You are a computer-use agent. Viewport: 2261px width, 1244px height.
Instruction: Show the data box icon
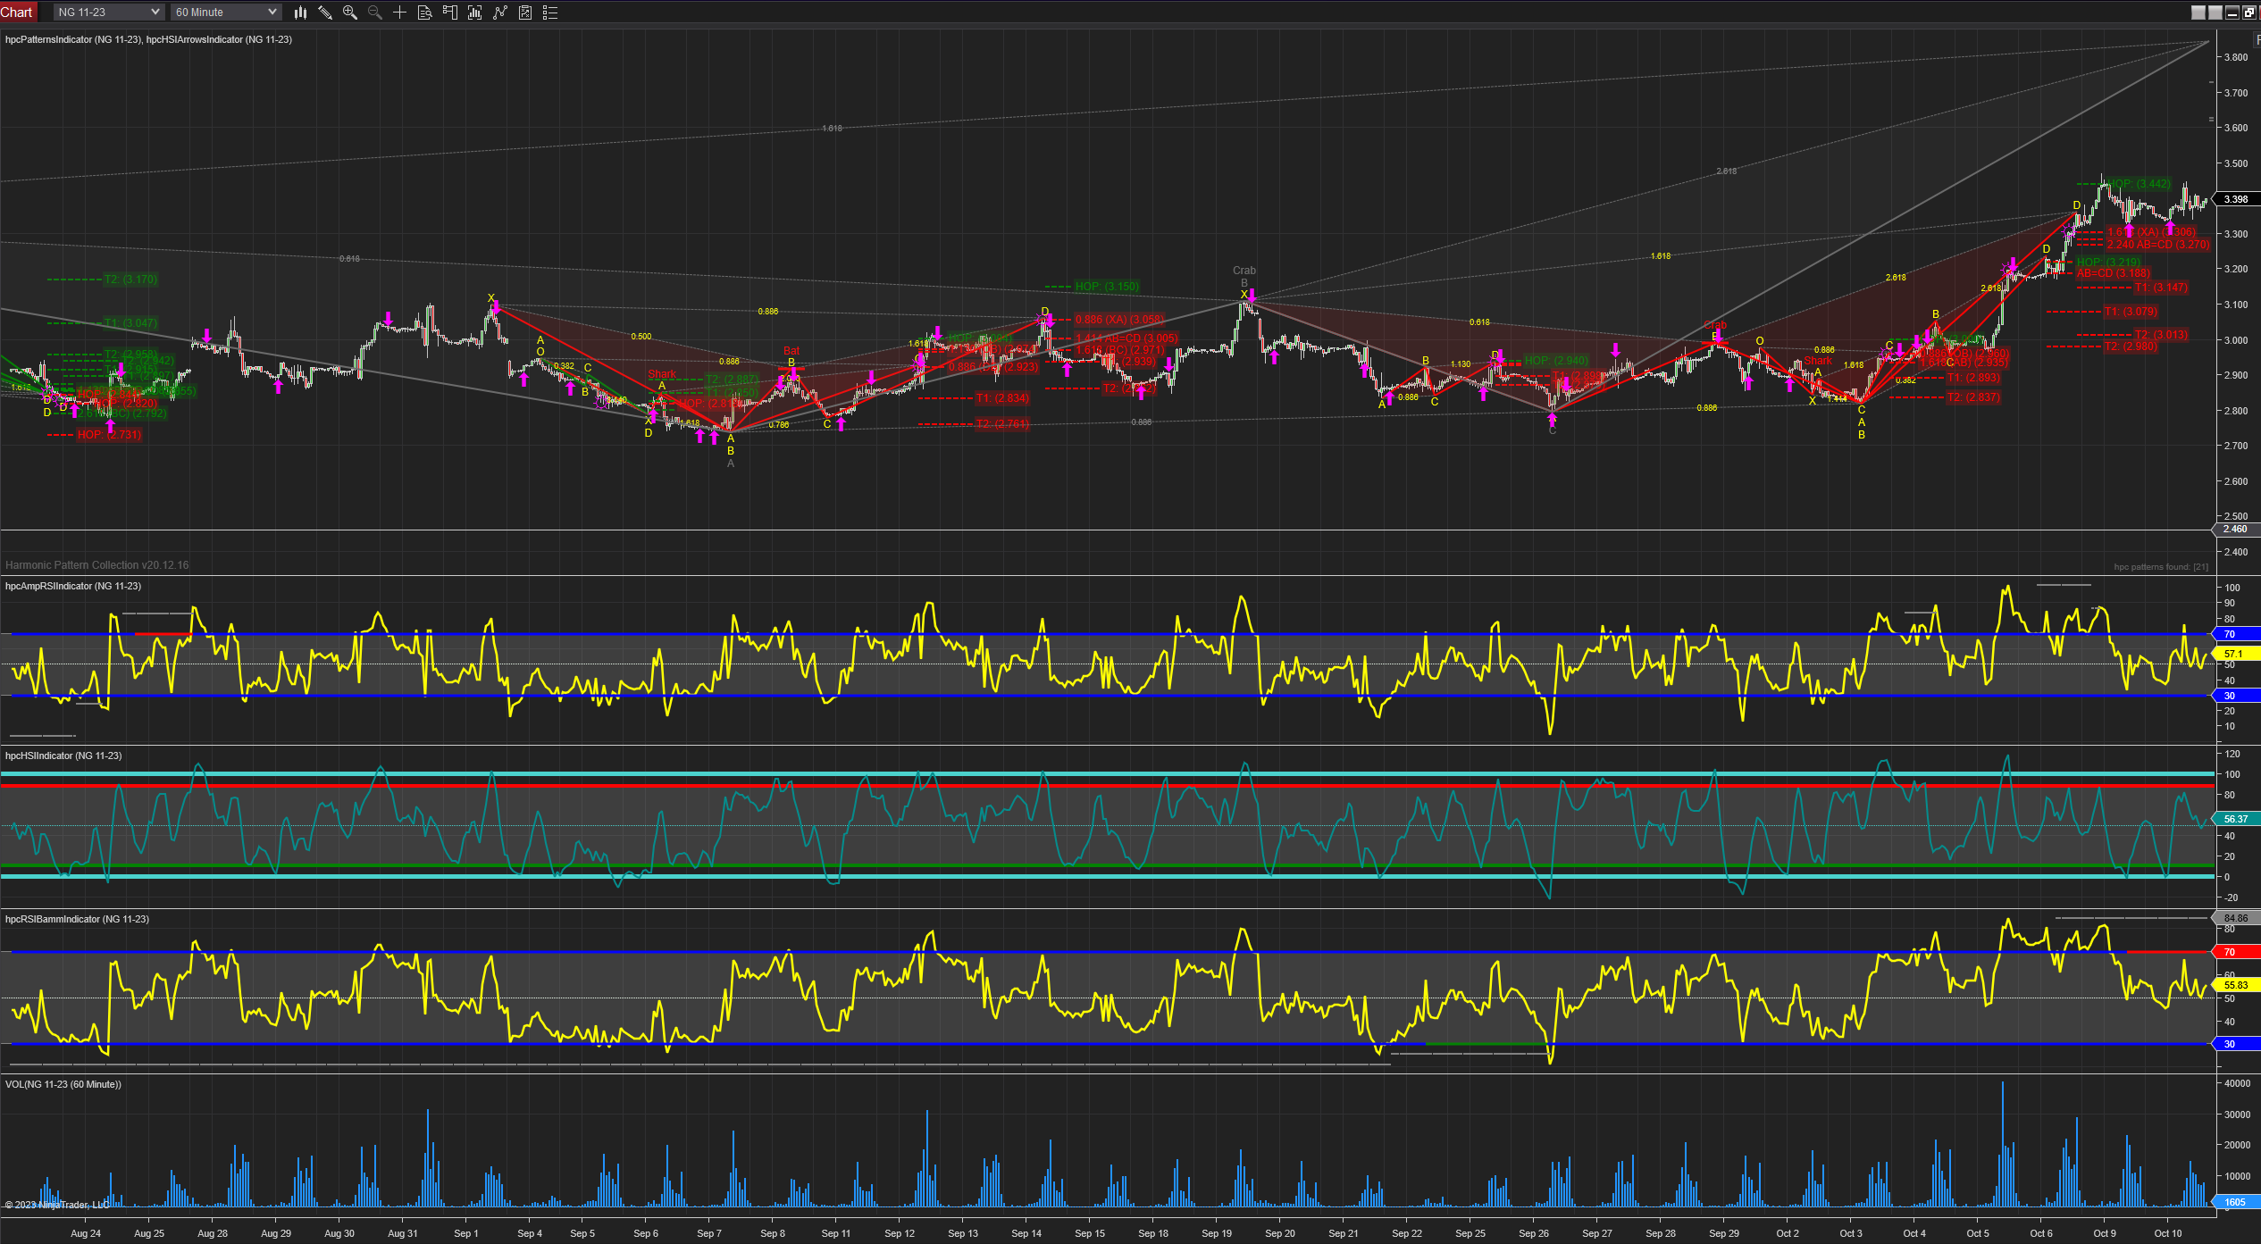[x=425, y=13]
